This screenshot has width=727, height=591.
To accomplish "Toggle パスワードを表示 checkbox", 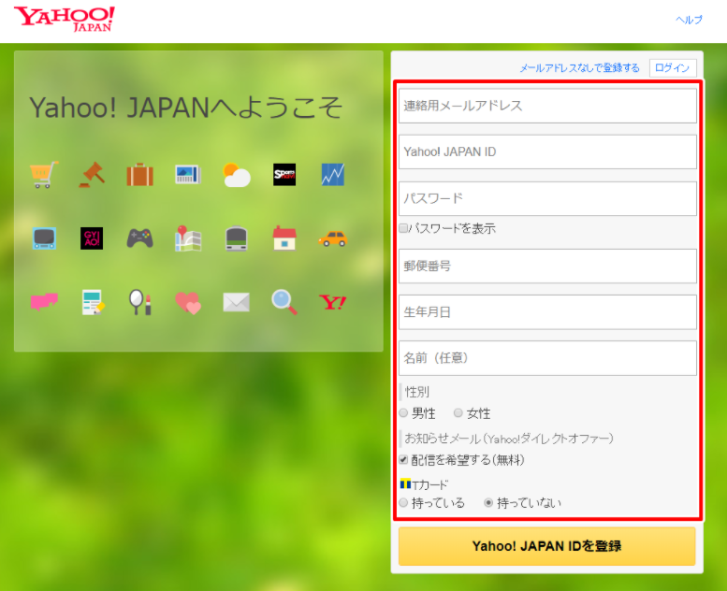I will (403, 227).
